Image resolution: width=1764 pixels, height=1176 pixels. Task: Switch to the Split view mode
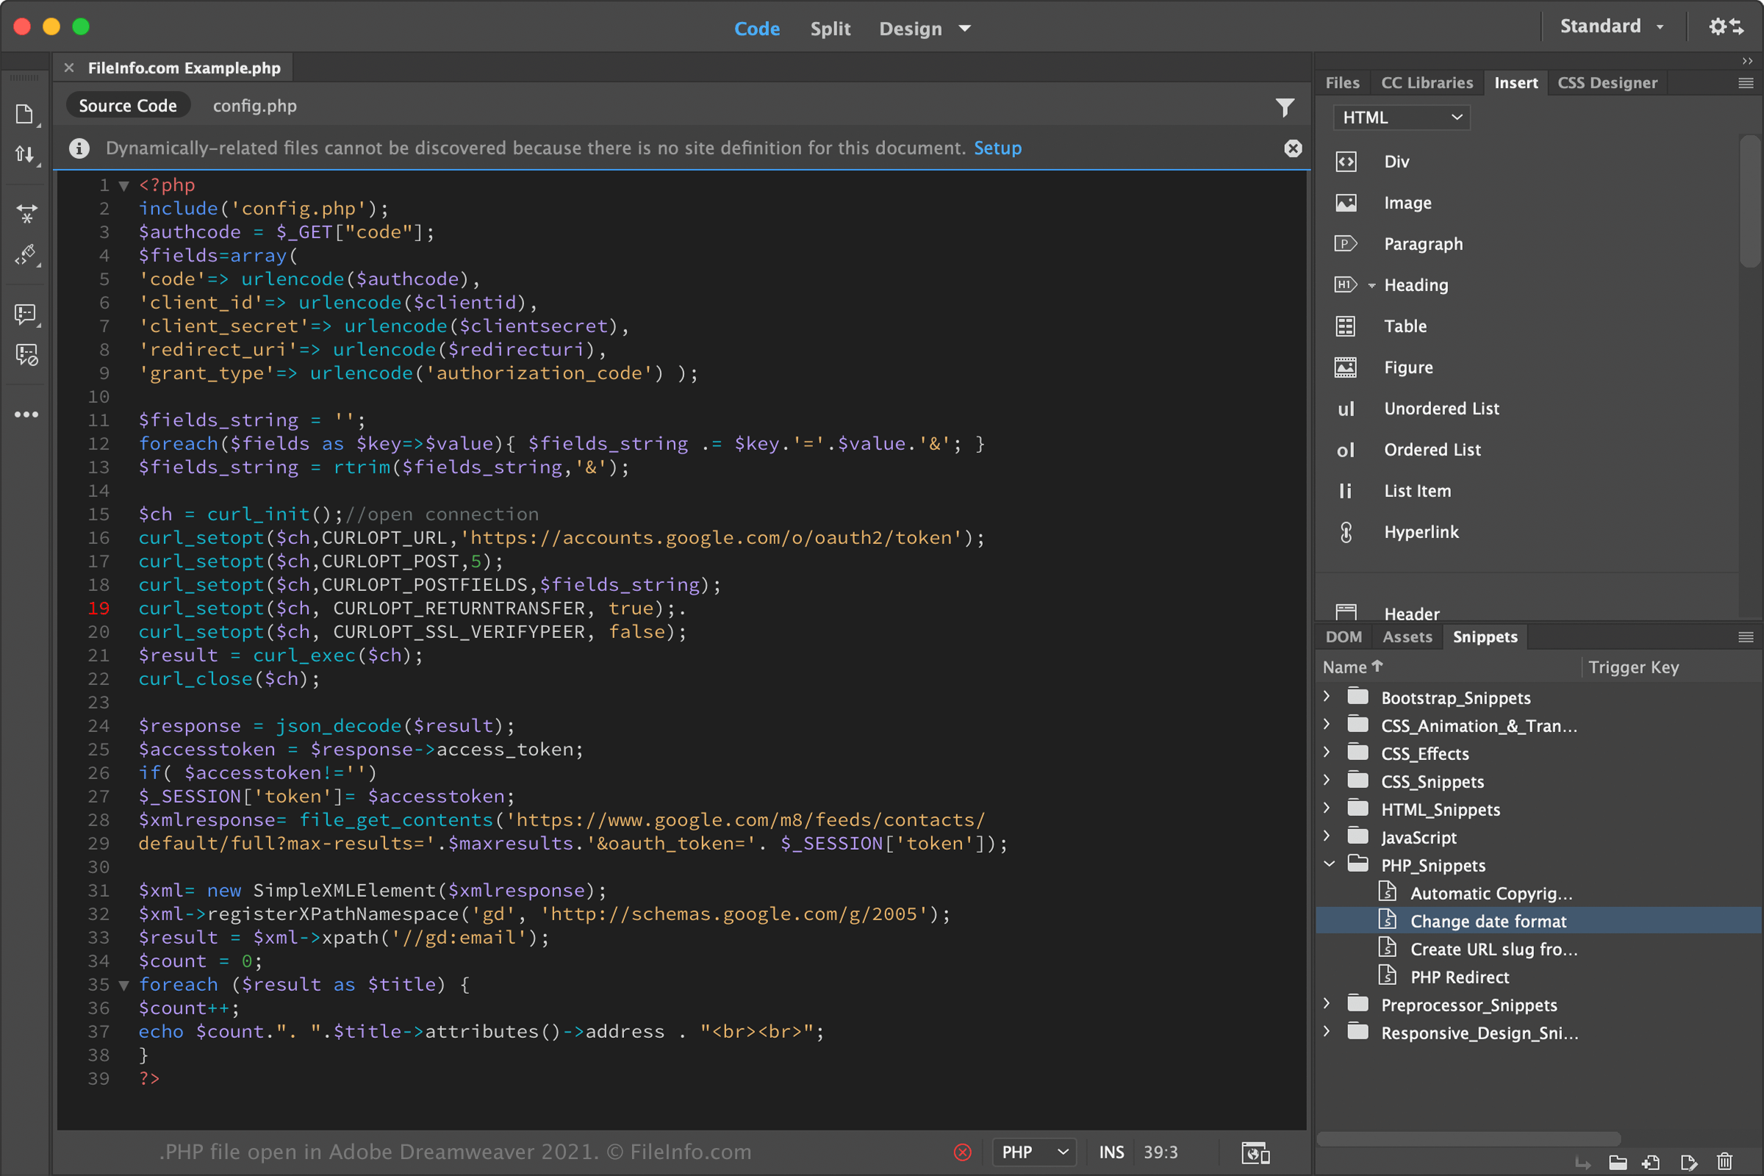point(828,28)
